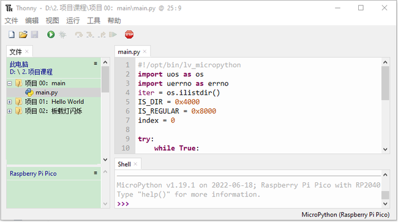
Task: Click the Step over debug icon
Action: coord(79,34)
